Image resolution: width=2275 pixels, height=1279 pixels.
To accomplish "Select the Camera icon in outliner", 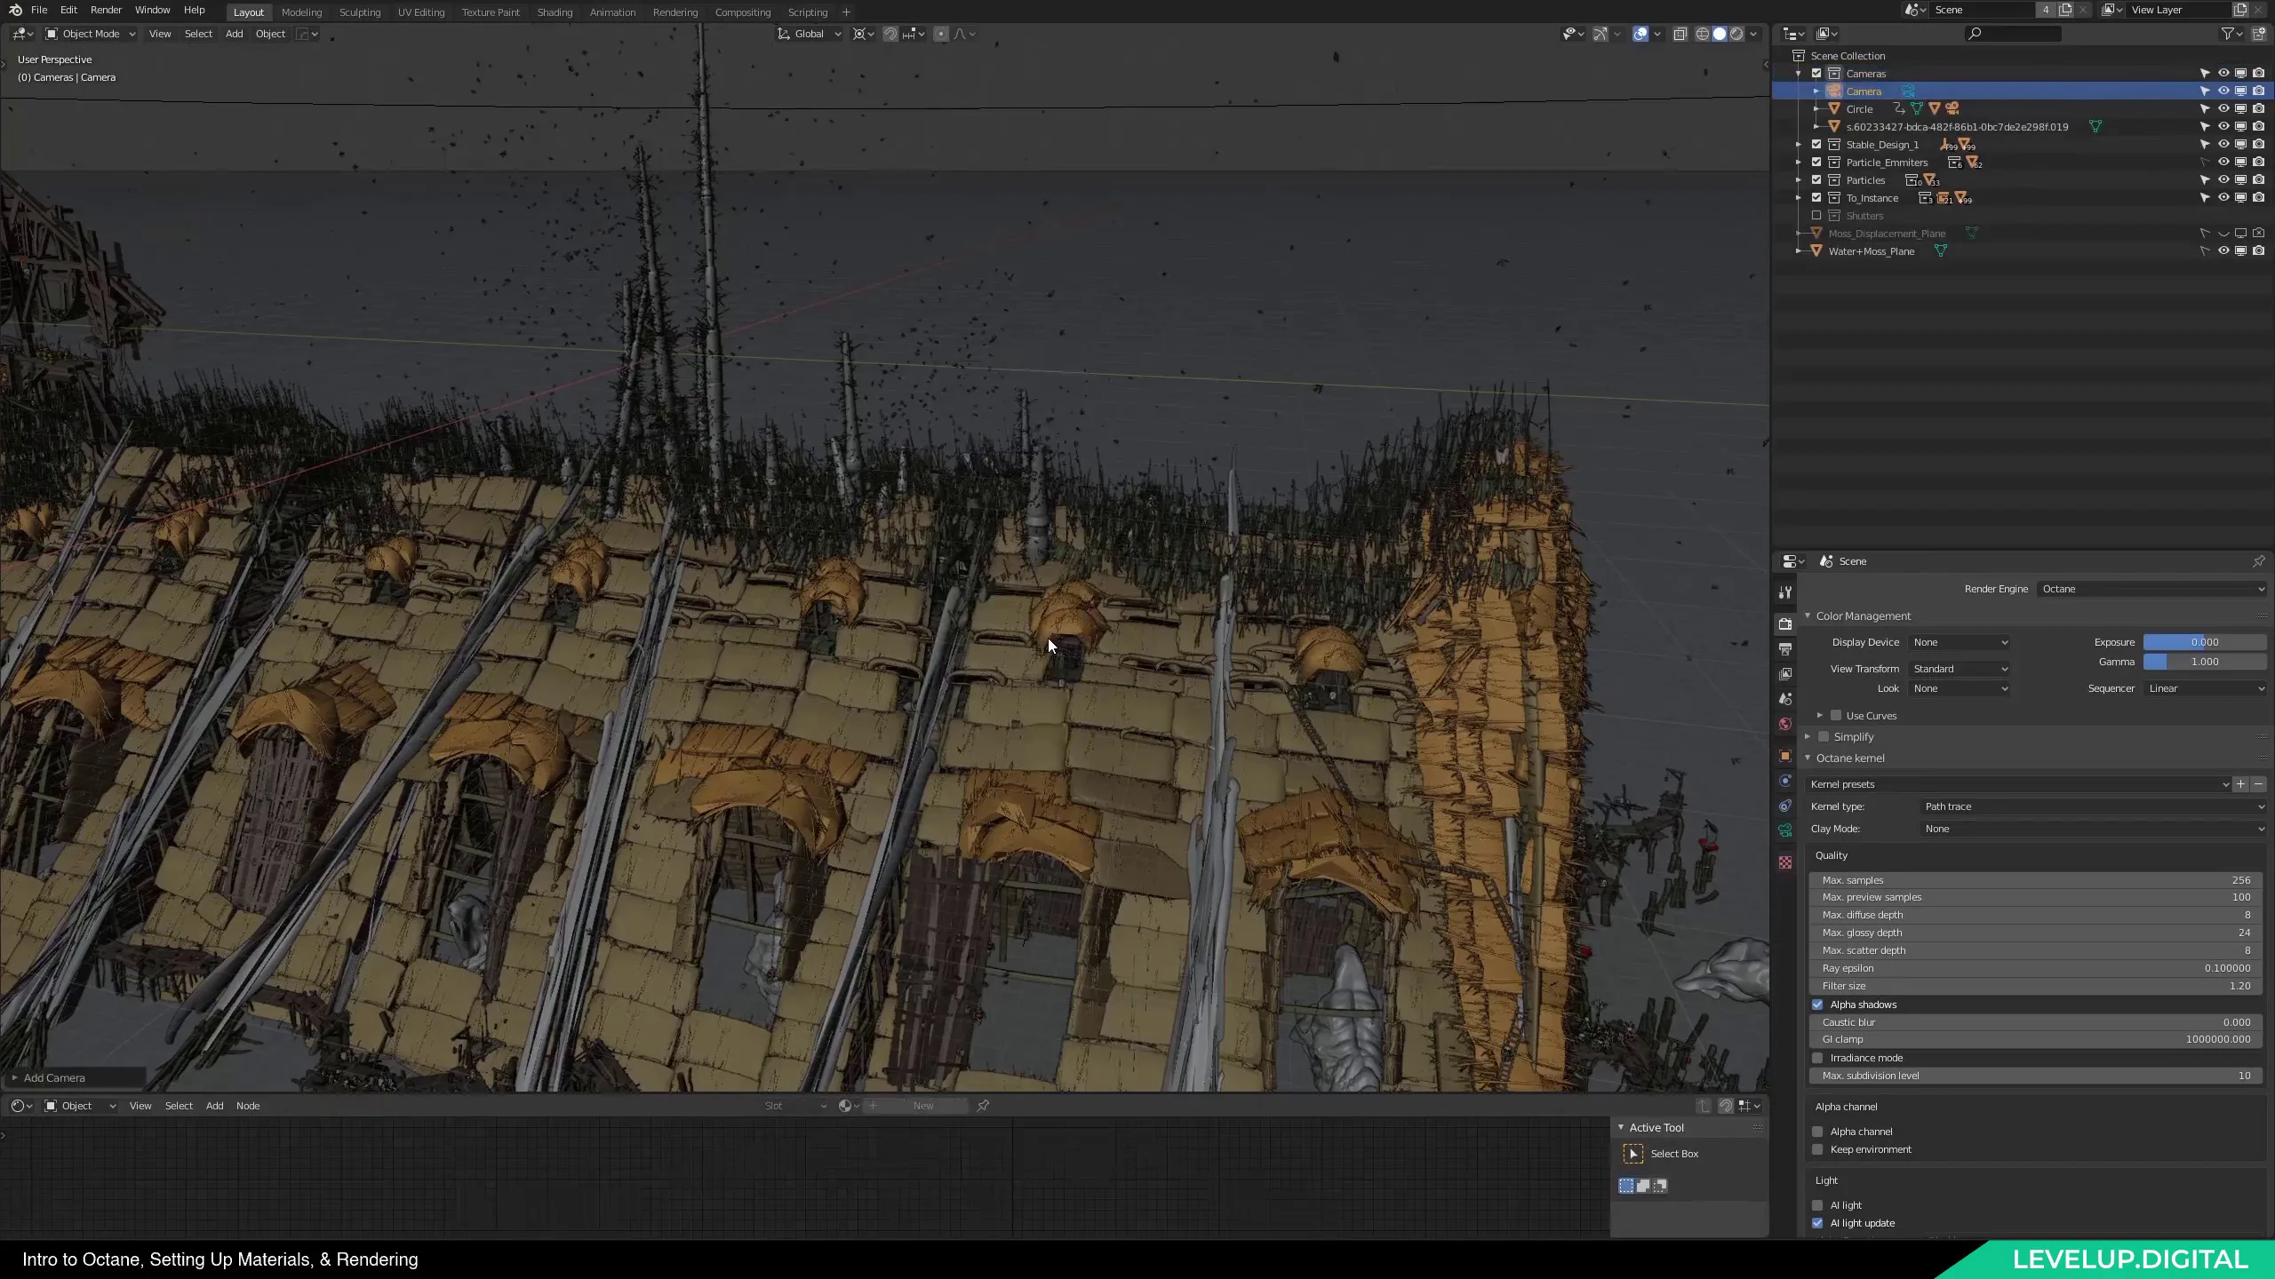I will (1836, 91).
